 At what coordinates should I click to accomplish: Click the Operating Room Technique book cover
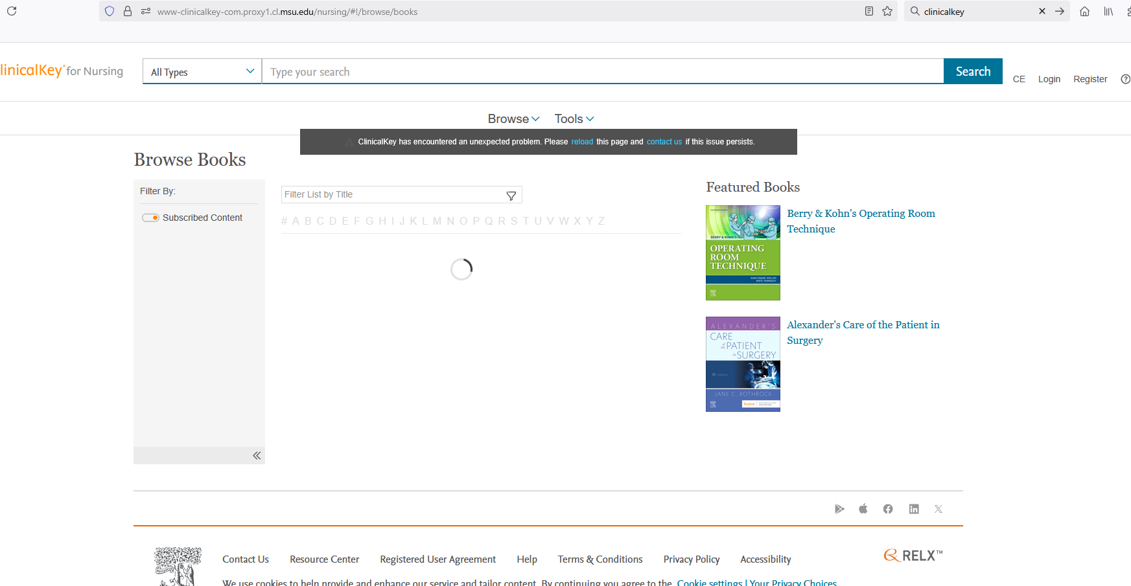pos(743,253)
